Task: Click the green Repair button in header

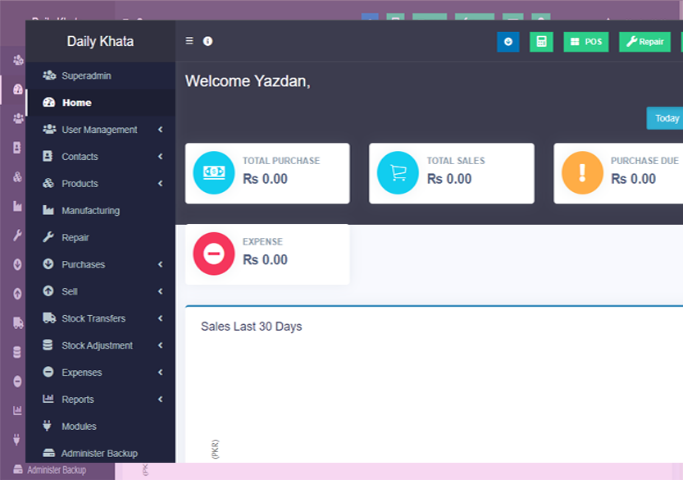Action: pyautogui.click(x=644, y=42)
